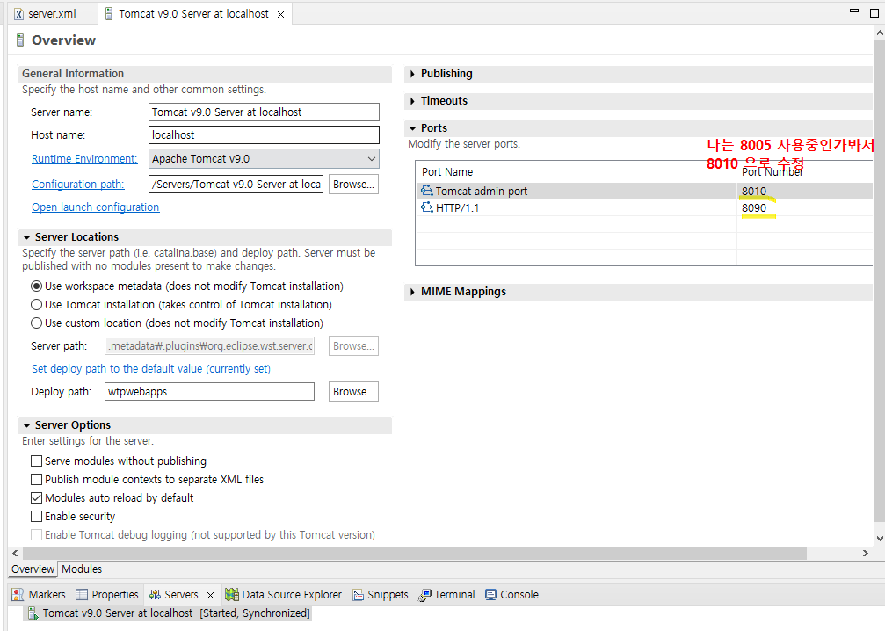This screenshot has width=885, height=631.
Task: Select Use workspace metadata option
Action: click(36, 286)
